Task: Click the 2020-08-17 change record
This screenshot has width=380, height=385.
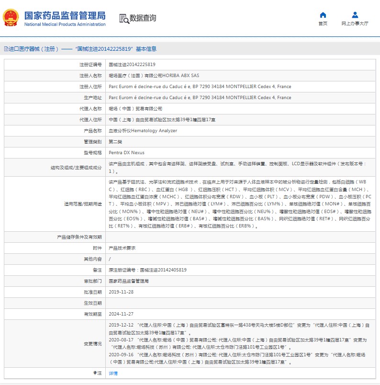Action: pyautogui.click(x=238, y=343)
